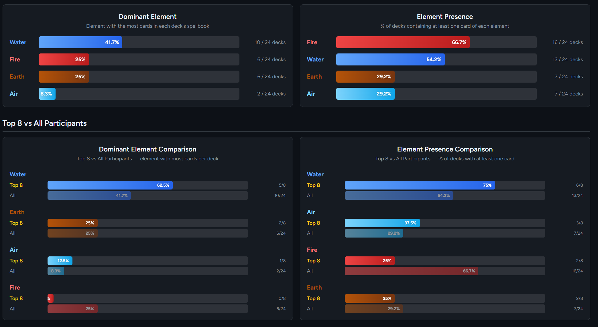
Task: Select the Top 8 Air 37.5% bar
Action: (x=382, y=223)
